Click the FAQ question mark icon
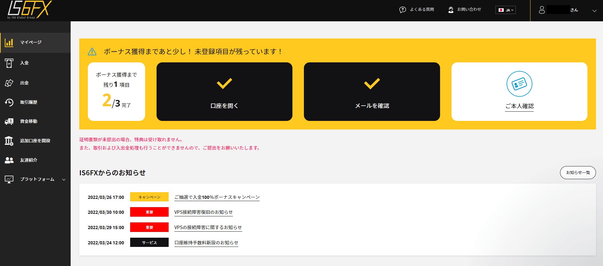The height and width of the screenshot is (266, 603). (403, 10)
